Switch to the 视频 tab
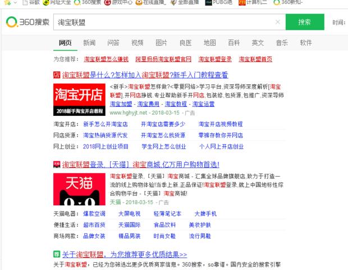348x270 pixels. click(138, 43)
